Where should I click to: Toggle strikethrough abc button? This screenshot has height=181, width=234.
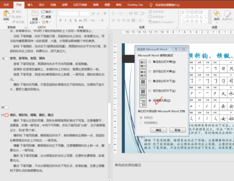[80, 20]
